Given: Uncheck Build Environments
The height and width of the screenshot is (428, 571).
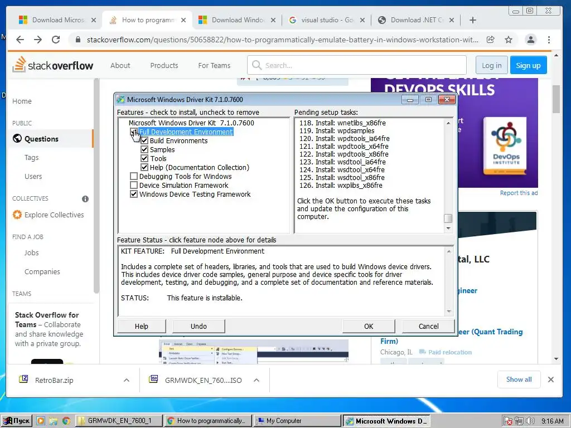Looking at the screenshot, I should (144, 140).
